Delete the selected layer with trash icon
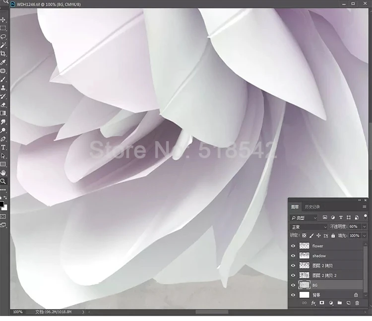The image size is (372, 321). (x=357, y=303)
